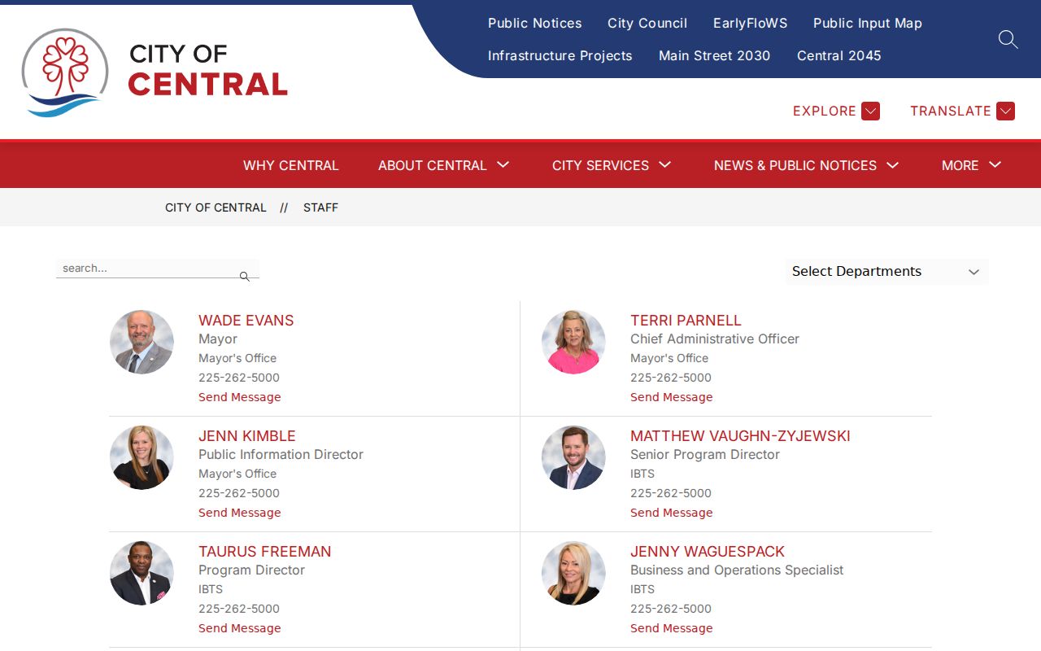Image resolution: width=1041 pixels, height=651 pixels.
Task: Go to the City Council page
Action: click(x=647, y=24)
